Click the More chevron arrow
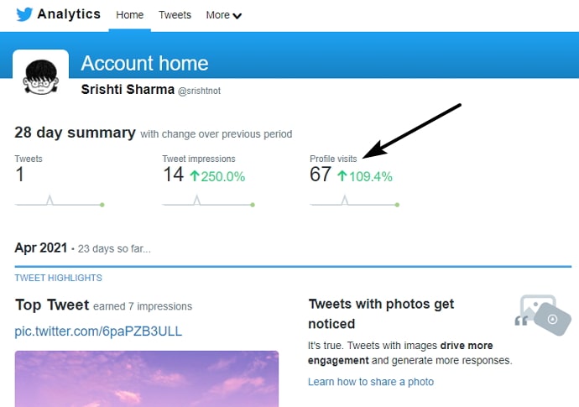 (237, 16)
